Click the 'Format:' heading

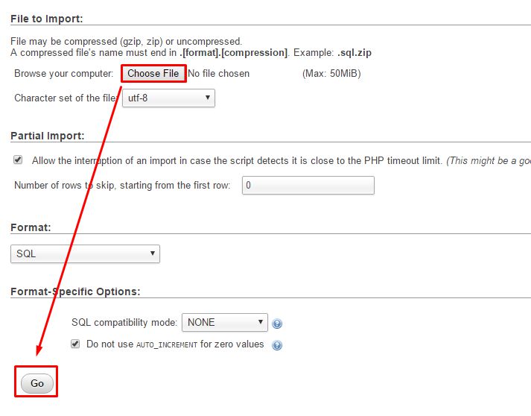[x=31, y=227]
